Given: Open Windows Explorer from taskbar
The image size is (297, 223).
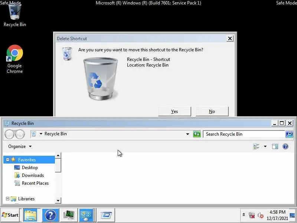Looking at the screenshot, I should coord(30,215).
